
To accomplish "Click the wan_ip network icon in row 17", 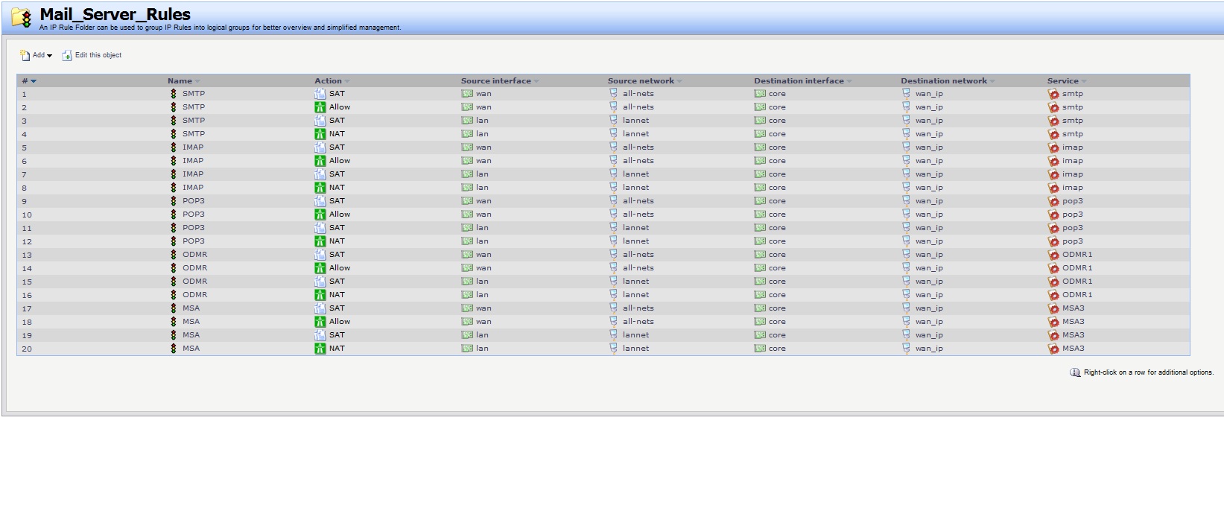I will pos(906,308).
